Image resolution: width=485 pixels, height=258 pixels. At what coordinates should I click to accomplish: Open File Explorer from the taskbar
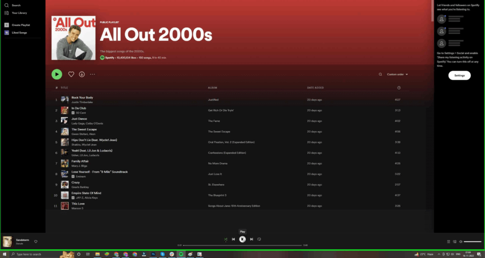(x=97, y=254)
